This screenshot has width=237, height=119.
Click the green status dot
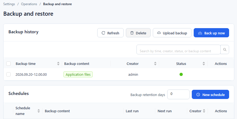181,74
